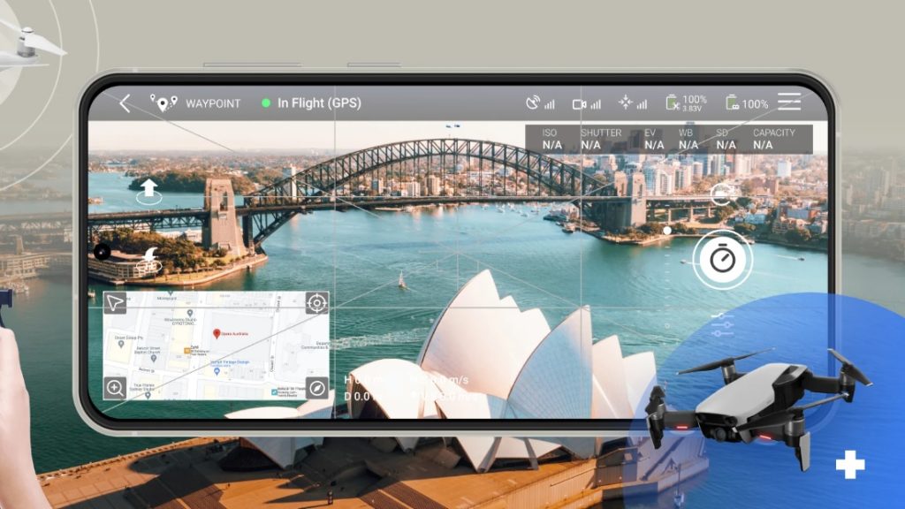Tap the back chevron to exit
Screen dimensions: 905x509
(x=125, y=103)
